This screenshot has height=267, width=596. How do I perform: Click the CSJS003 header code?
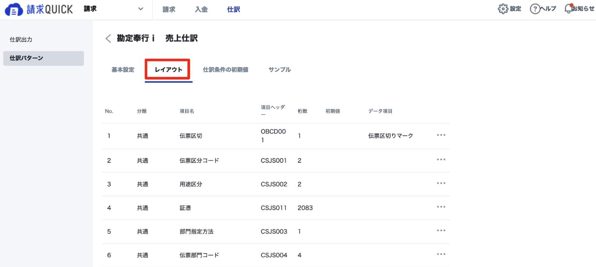click(274, 231)
